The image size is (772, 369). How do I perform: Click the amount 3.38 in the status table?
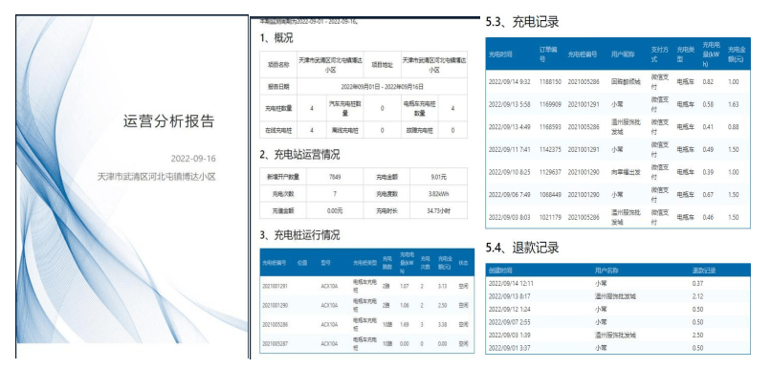(442, 325)
